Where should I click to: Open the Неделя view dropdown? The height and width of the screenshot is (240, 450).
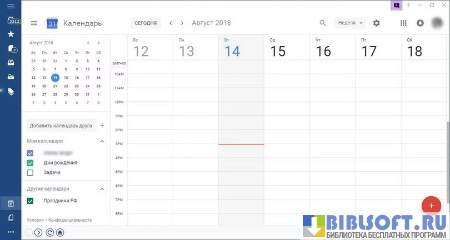pyautogui.click(x=351, y=23)
